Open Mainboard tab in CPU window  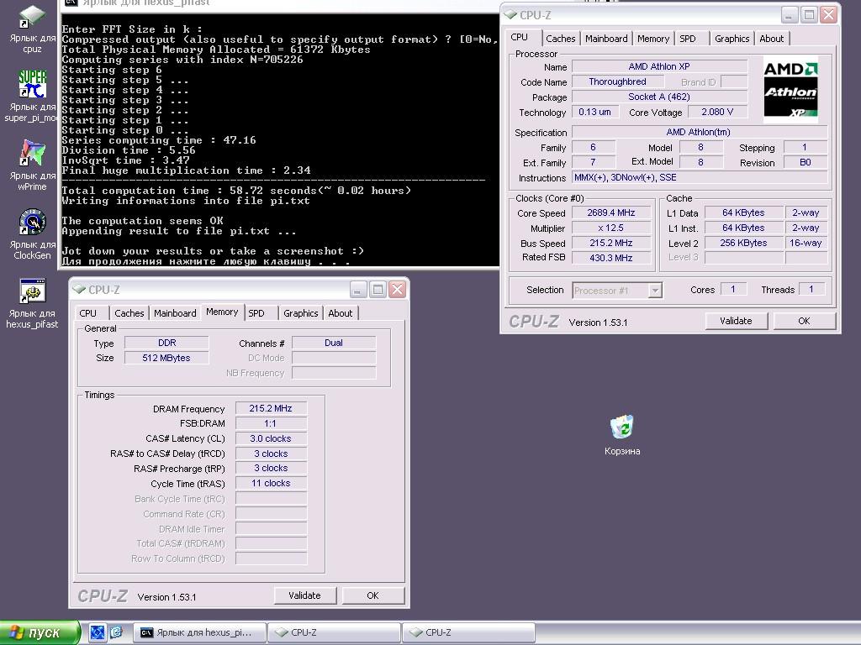(606, 39)
